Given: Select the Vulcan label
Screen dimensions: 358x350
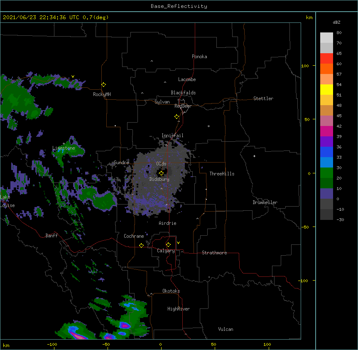Looking at the screenshot, I should [x=226, y=329].
